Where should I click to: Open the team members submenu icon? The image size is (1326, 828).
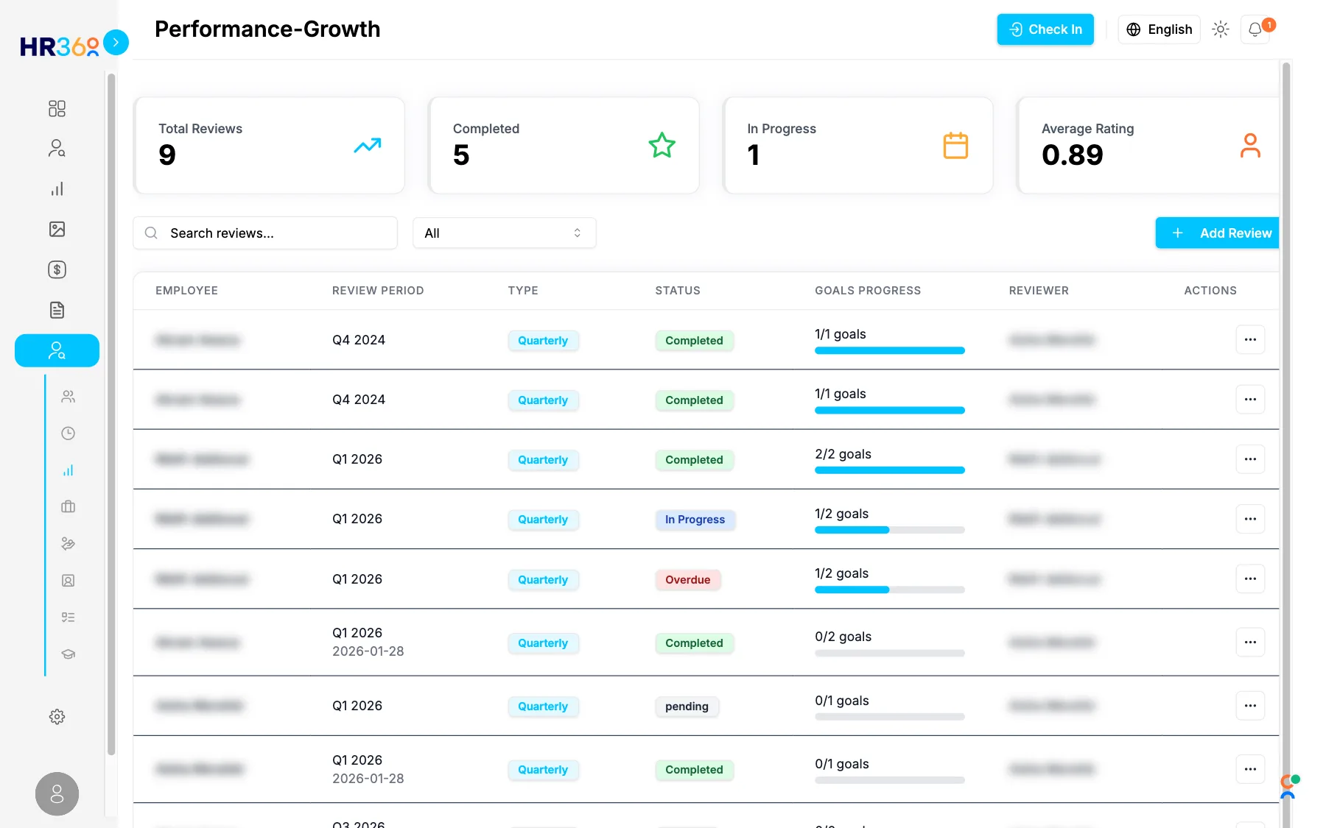68,397
